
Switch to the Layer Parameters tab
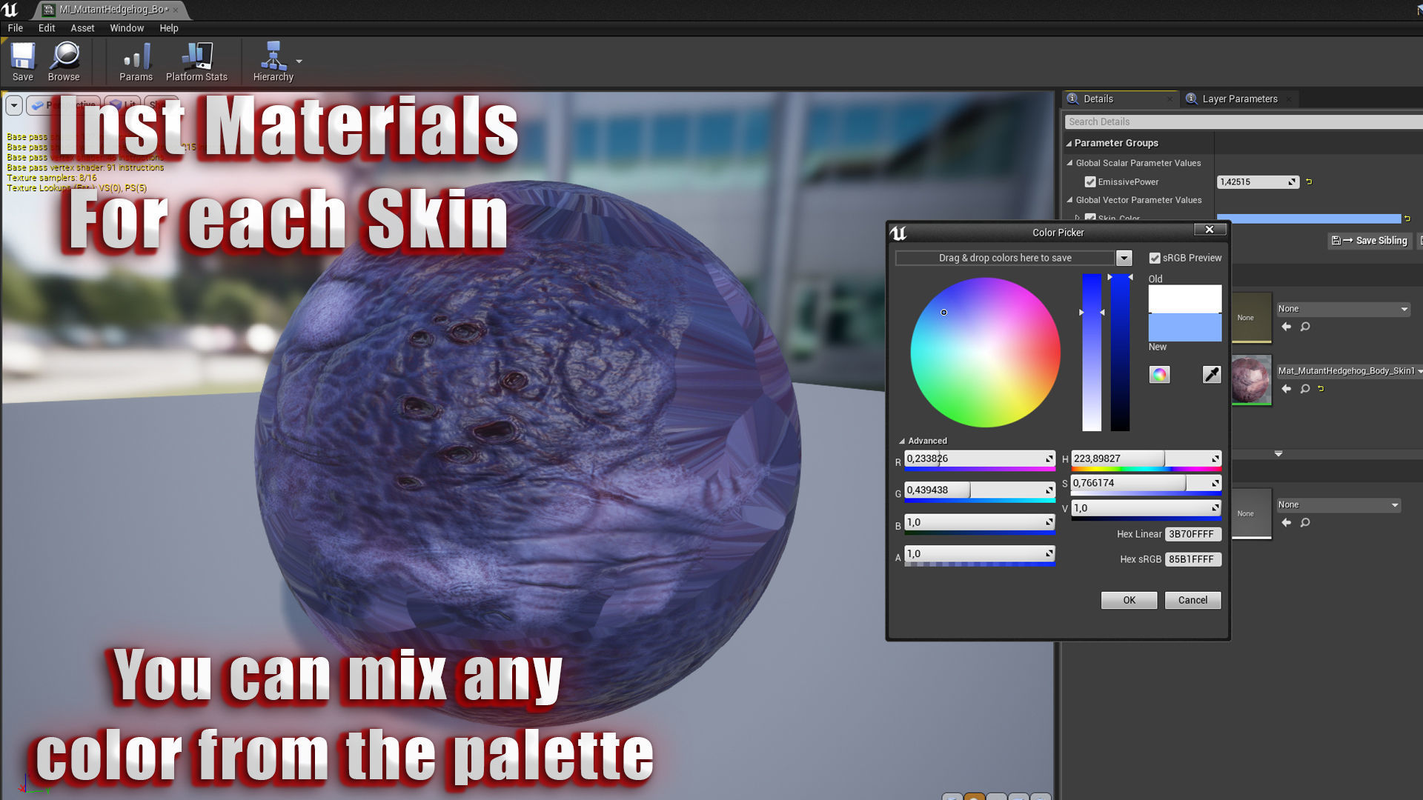[1238, 99]
